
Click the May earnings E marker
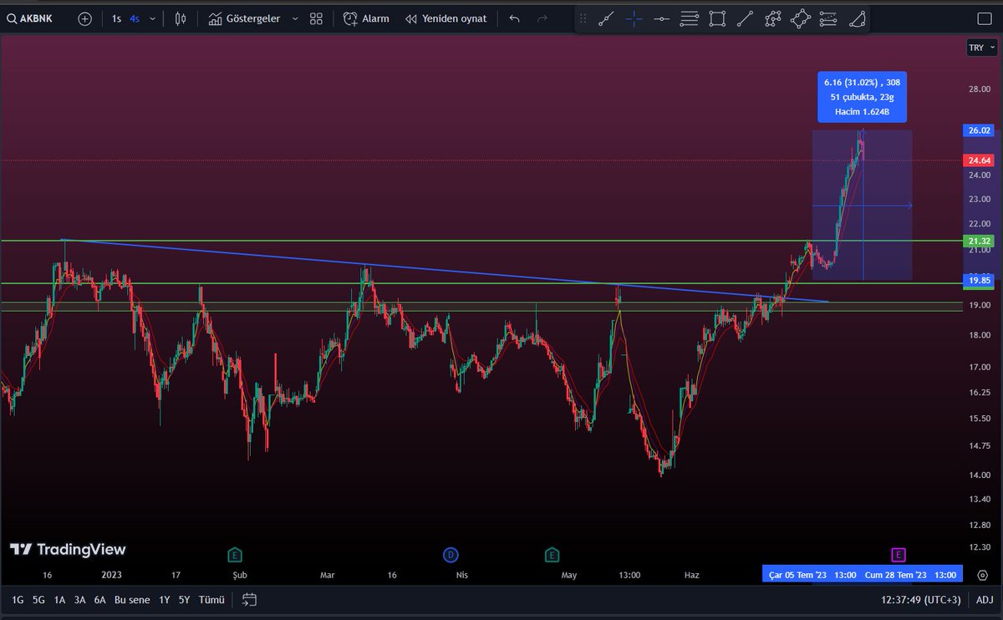point(552,555)
